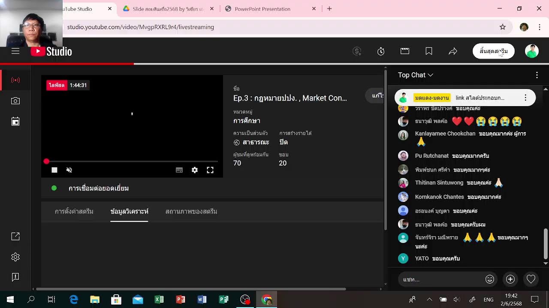Open preview player settings gear
Image resolution: width=549 pixels, height=308 pixels.
195,170
